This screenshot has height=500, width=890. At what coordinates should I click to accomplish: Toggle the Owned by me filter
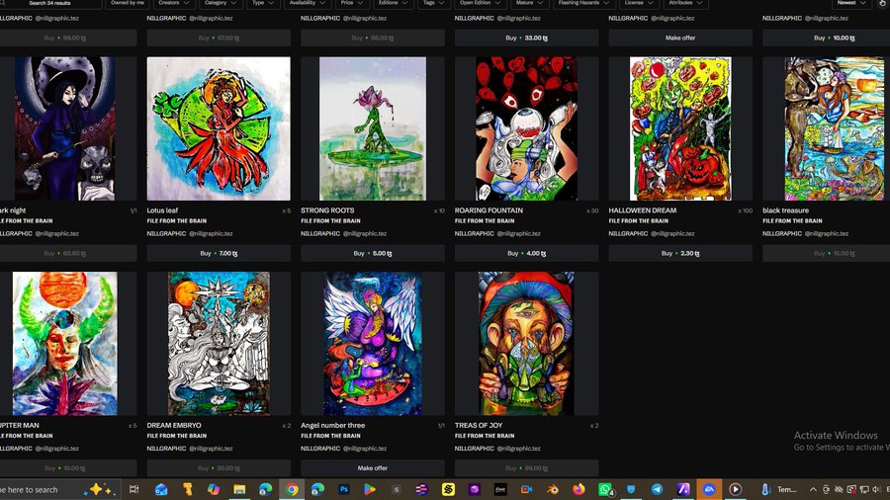pyautogui.click(x=128, y=3)
